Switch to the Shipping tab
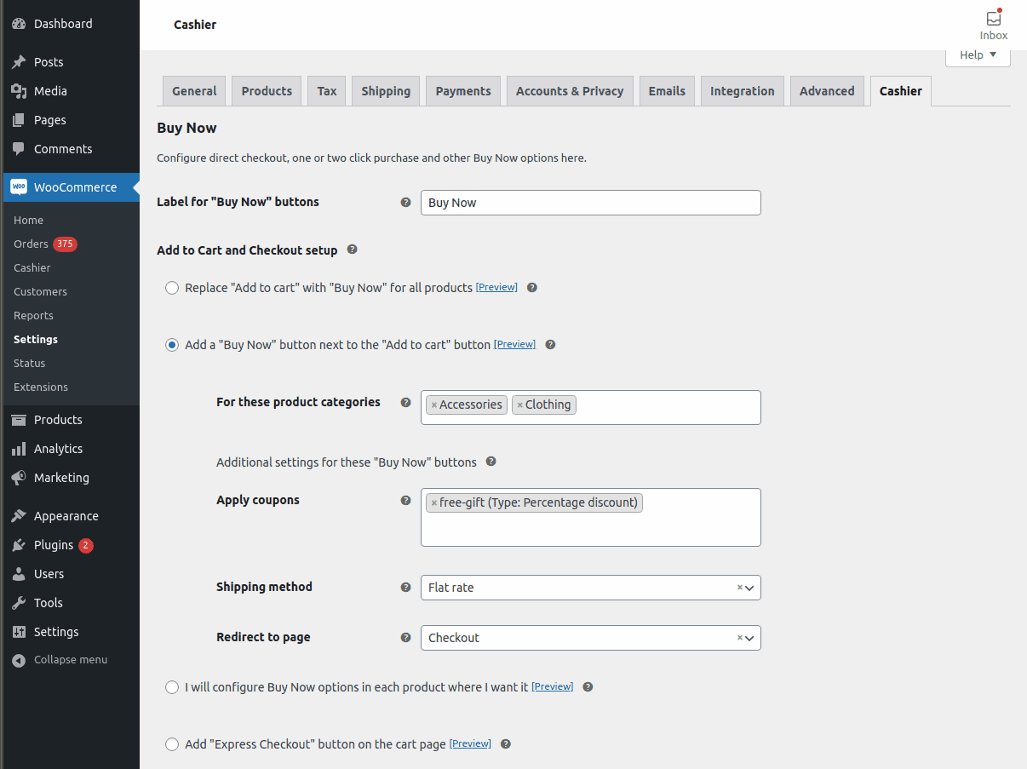 coord(386,91)
